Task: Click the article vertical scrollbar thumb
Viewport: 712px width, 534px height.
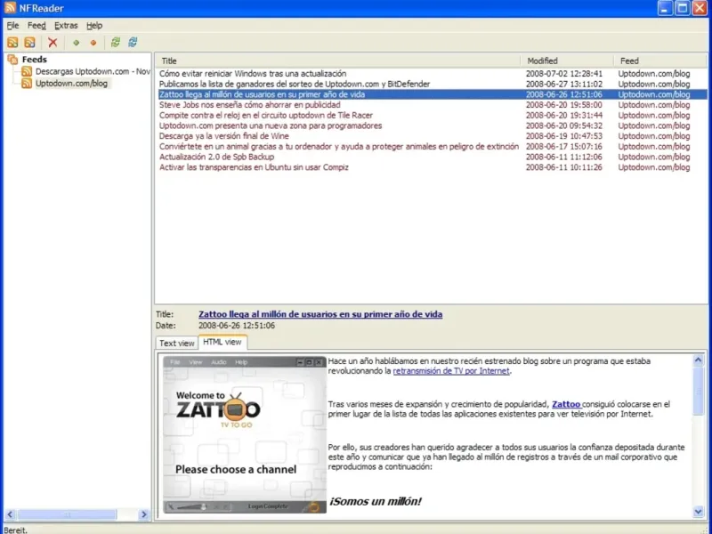Action: [x=699, y=391]
